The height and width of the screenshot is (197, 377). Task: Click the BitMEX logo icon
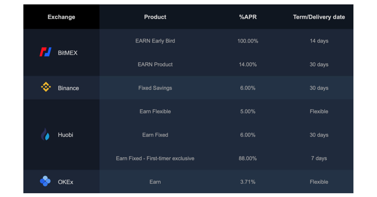pos(45,52)
